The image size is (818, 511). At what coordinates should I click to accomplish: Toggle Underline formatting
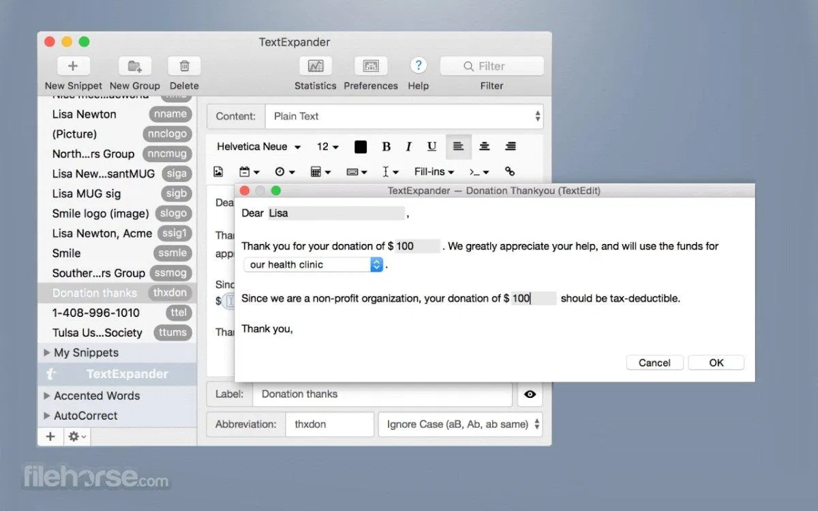tap(431, 146)
